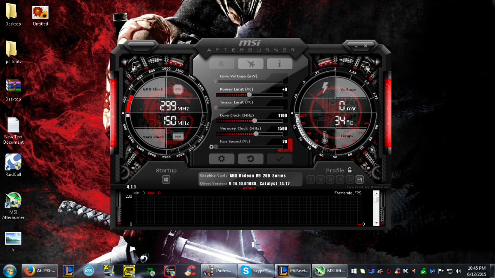Select profile slot 3
This screenshot has height=278, width=495.
coord(330,180)
